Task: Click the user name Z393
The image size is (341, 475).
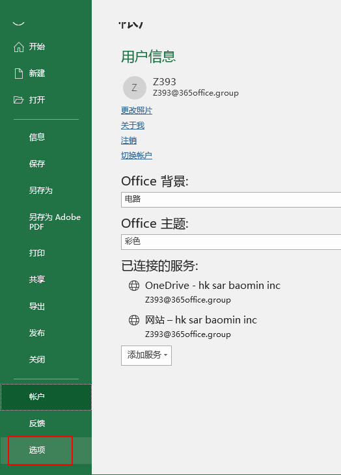Action: [165, 82]
